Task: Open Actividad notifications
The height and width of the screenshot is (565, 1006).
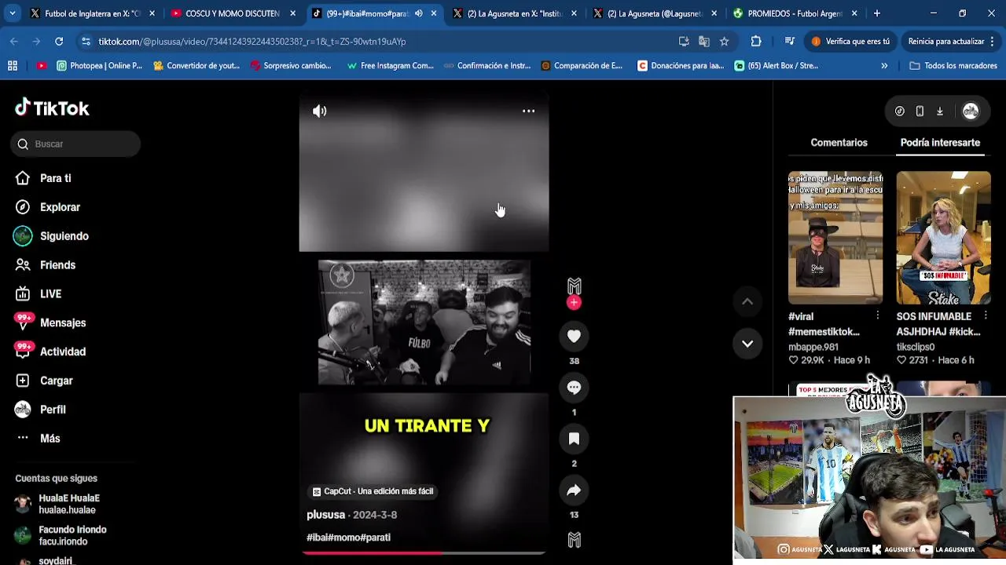Action: coord(62,352)
